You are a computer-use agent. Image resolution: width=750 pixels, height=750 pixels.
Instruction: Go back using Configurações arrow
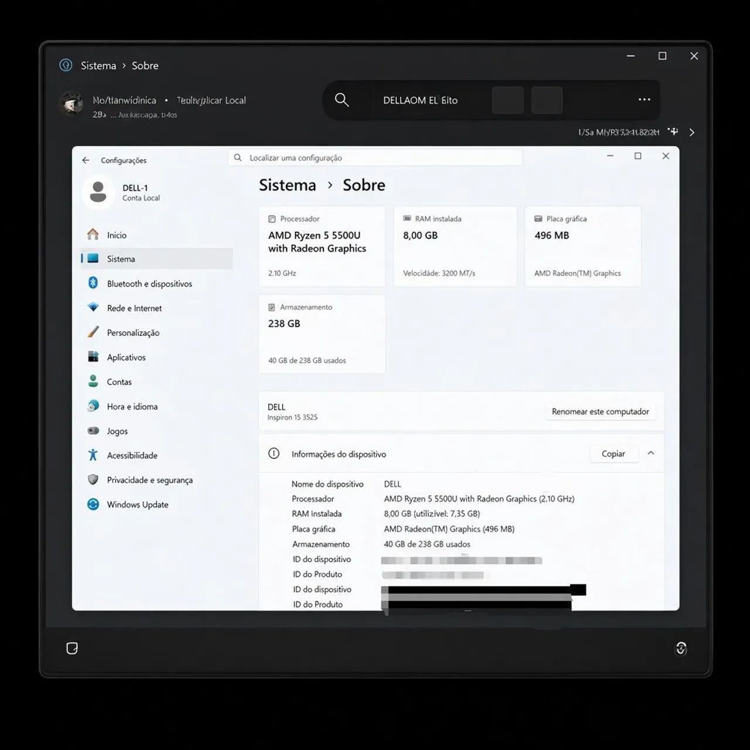86,160
